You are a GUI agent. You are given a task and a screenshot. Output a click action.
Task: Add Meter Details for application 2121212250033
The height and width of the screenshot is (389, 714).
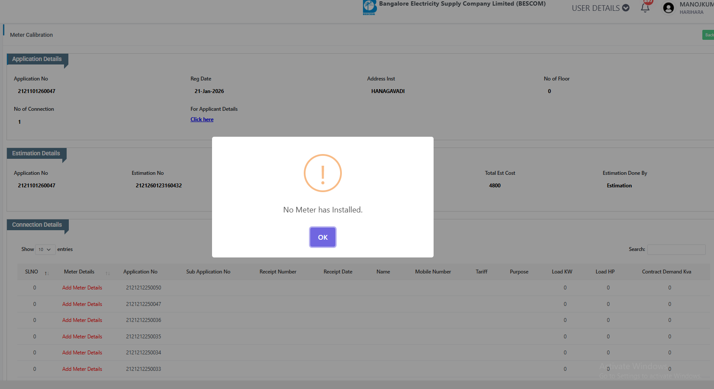point(82,369)
